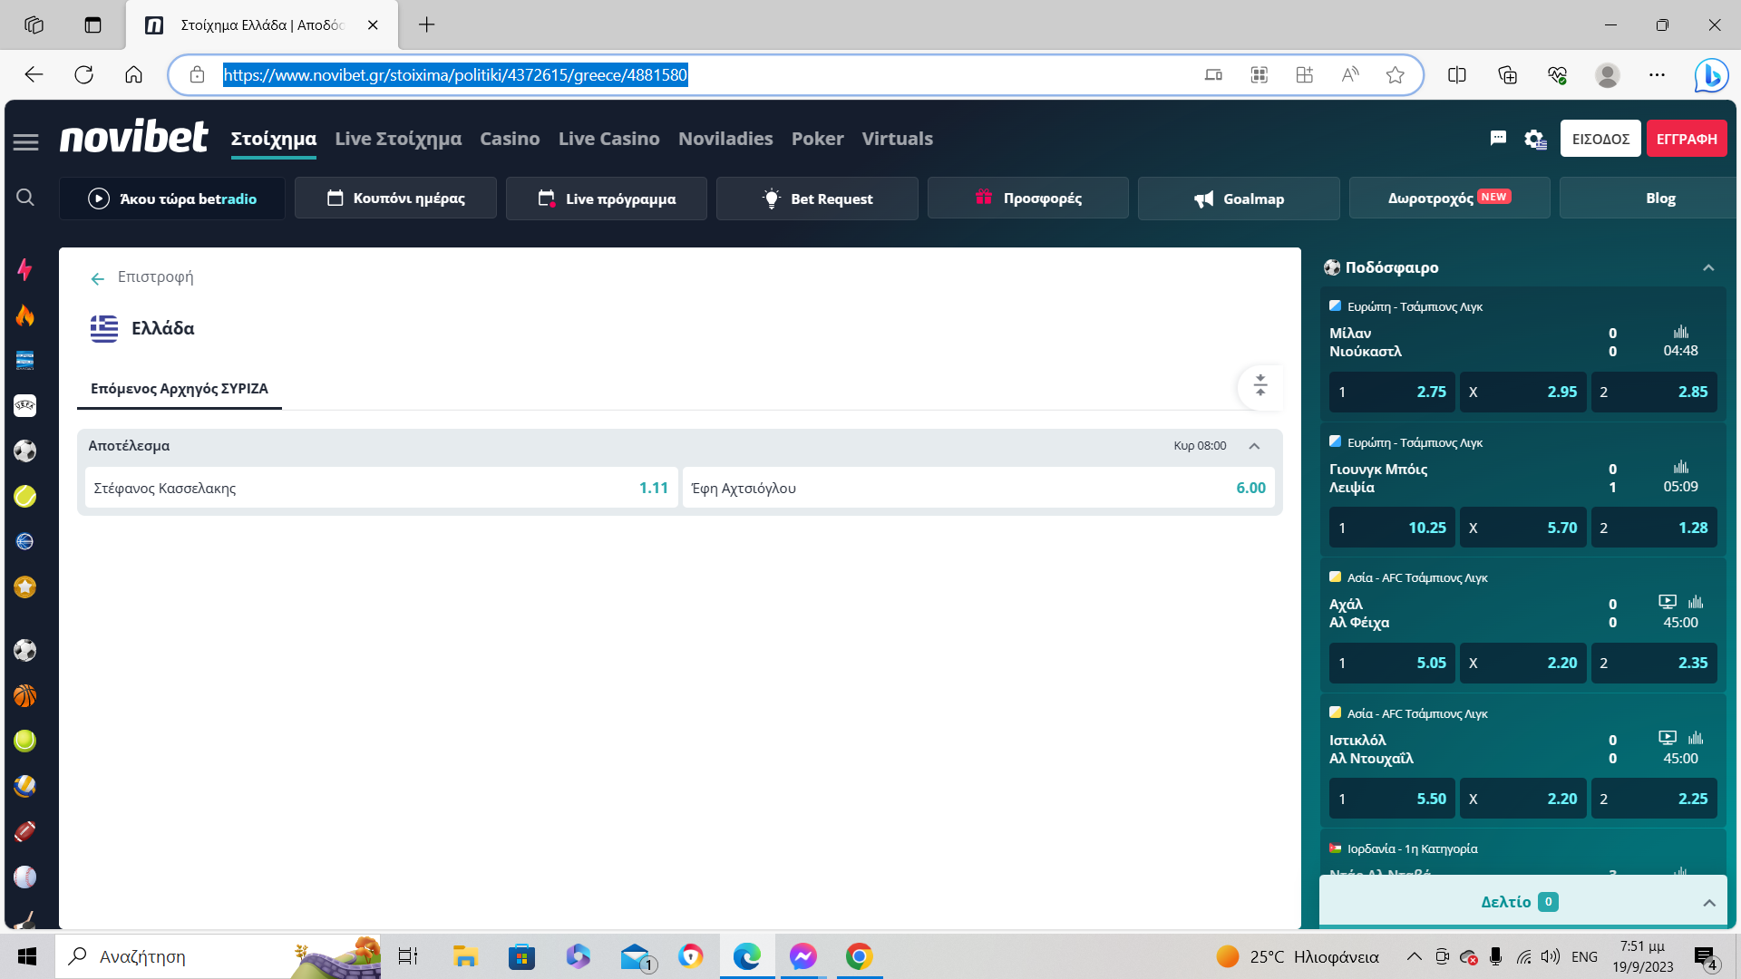Click the flame popular icon in sidebar

point(24,315)
